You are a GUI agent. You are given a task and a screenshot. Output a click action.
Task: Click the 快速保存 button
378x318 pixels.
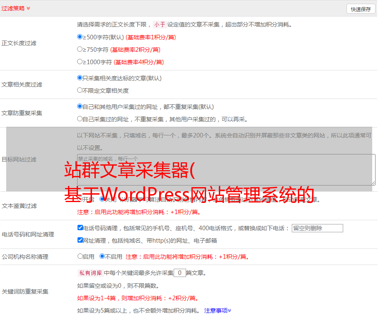pos(361,9)
